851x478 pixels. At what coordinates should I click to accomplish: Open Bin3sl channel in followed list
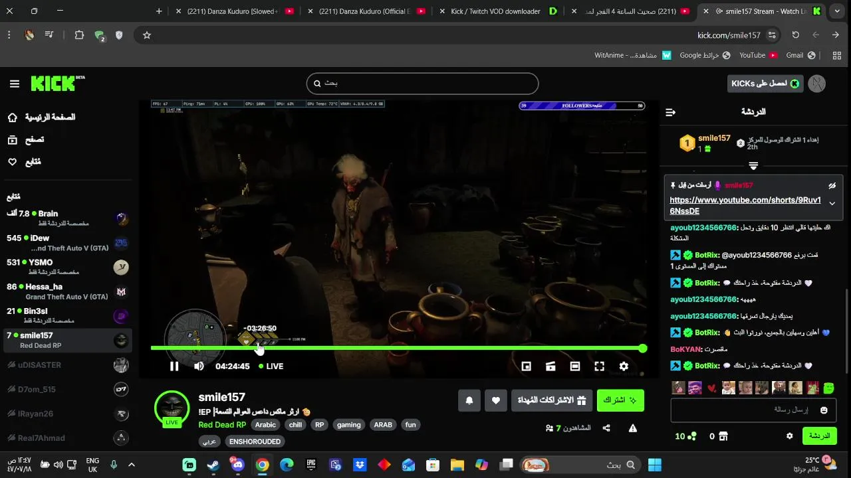66,315
